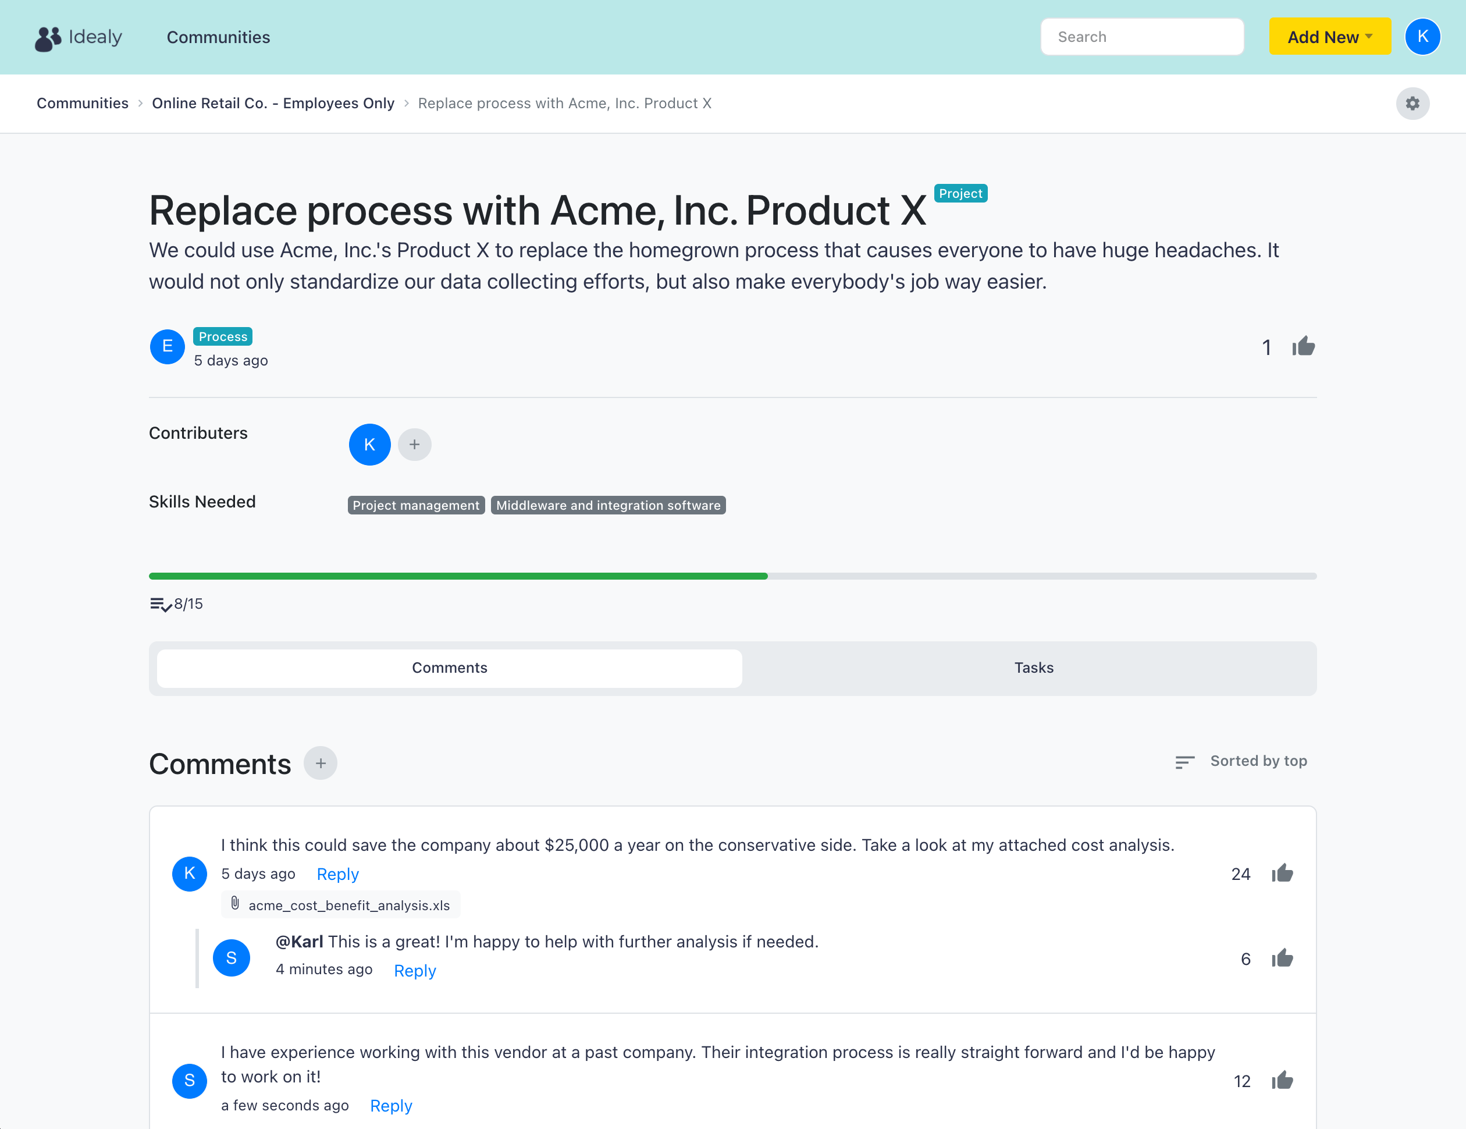The image size is (1466, 1129).
Task: Open Communities in the top navigation
Action: [218, 37]
